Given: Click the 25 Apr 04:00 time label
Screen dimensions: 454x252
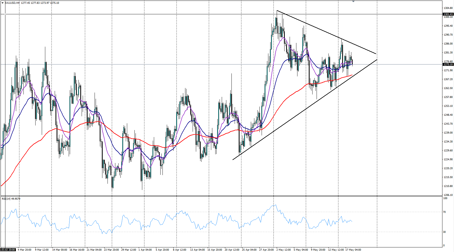Looking at the screenshot, I should click(x=249, y=250).
